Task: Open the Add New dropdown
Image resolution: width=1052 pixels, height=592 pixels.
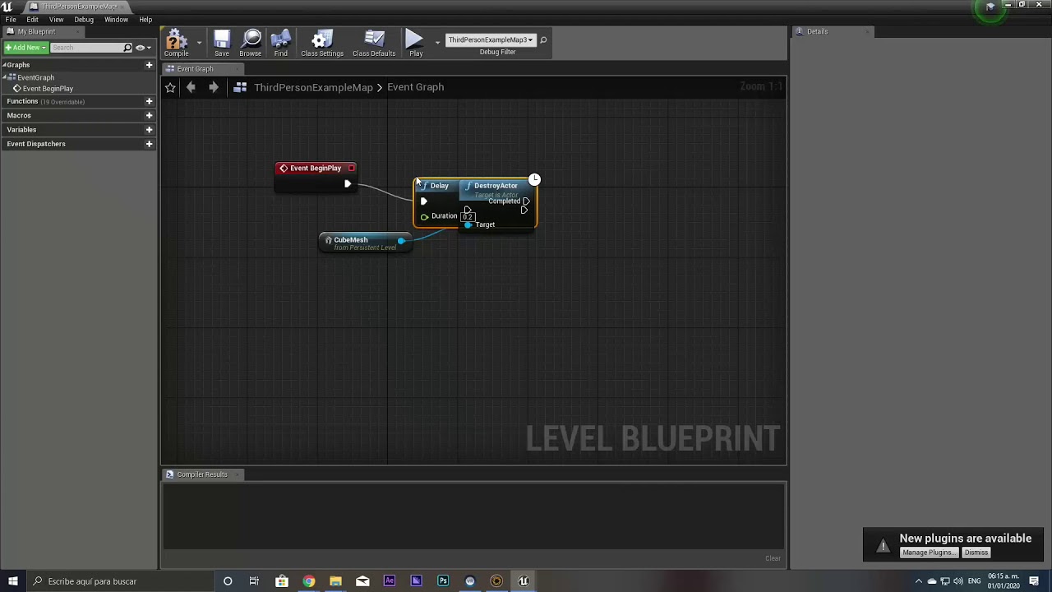Action: pyautogui.click(x=25, y=48)
